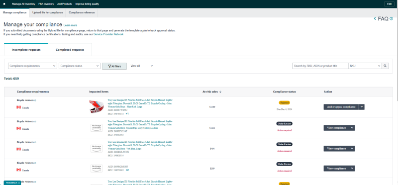Click View compliance in the $490 row
Screen dimensions: 398x185
(336, 149)
